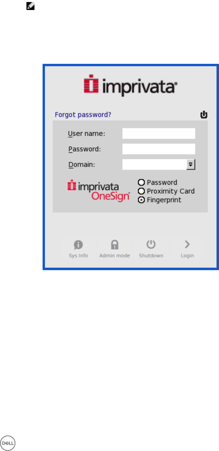Click the Admin mode text label
This screenshot has height=451, width=219.
pos(114,256)
